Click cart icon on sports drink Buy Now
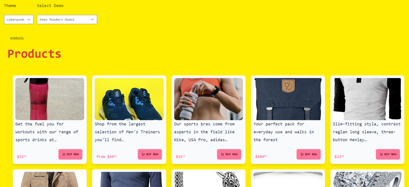 pyautogui.click(x=64, y=154)
